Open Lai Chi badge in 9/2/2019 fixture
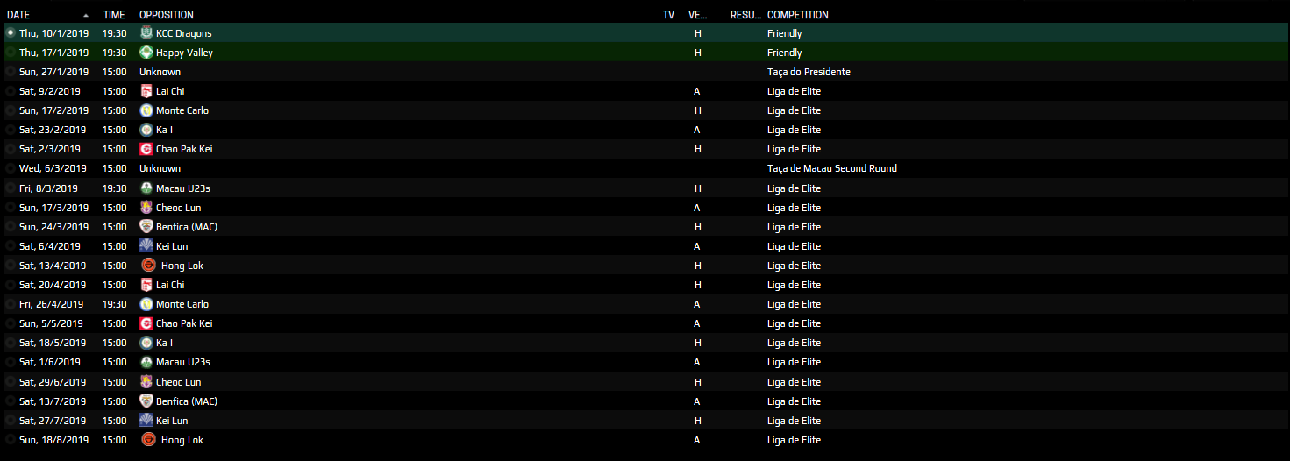 pos(146,91)
